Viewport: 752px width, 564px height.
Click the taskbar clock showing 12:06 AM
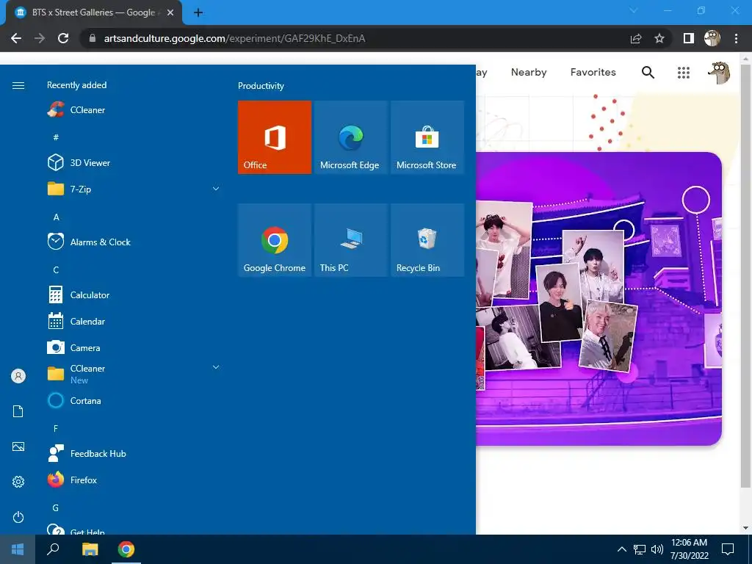tap(689, 549)
